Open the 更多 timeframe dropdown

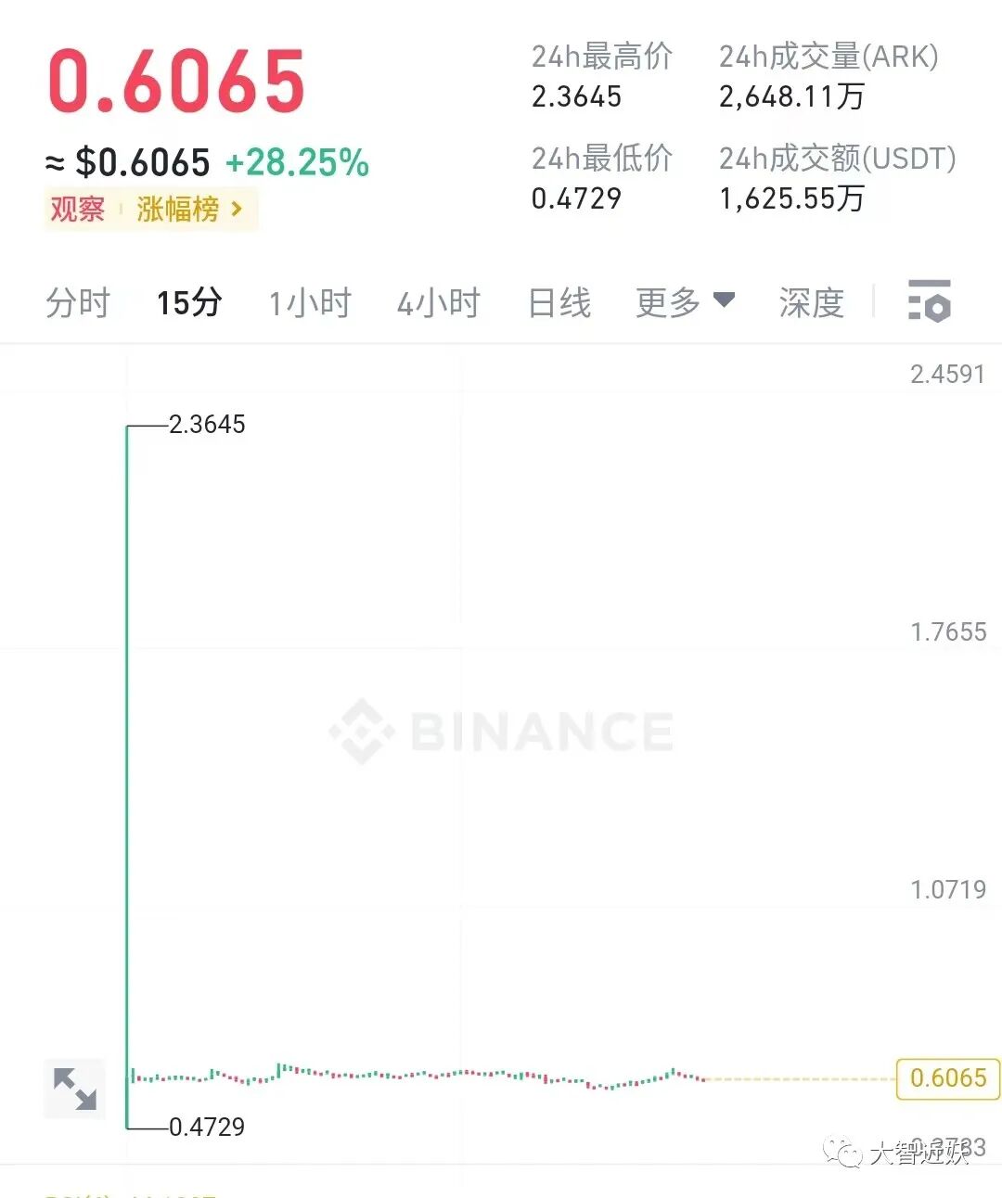click(x=685, y=302)
